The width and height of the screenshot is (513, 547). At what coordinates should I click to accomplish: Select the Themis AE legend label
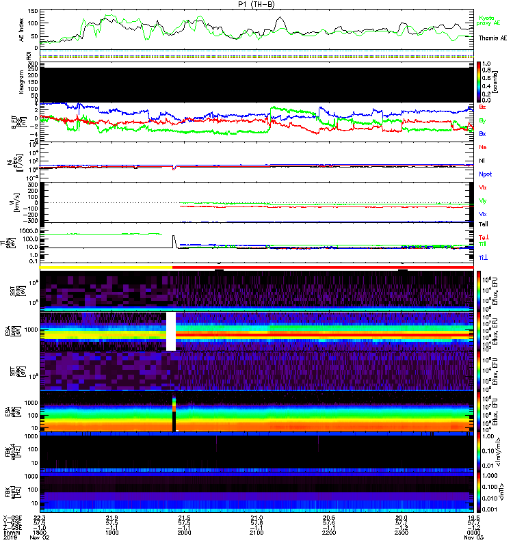tap(492, 39)
